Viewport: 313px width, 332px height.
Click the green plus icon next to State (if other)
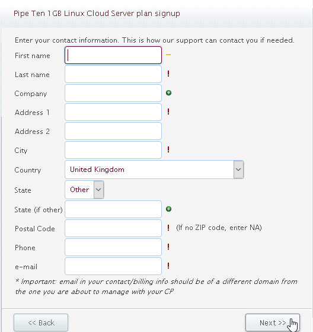click(168, 209)
